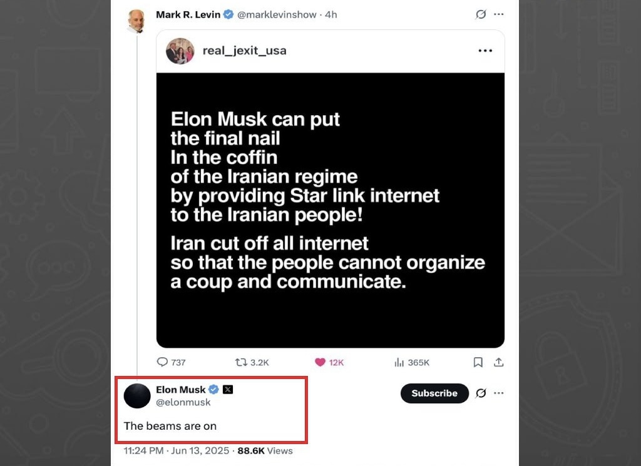Viewport: 641px width, 466px height.
Task: Open the @marklevinshow handle link
Action: tap(277, 14)
